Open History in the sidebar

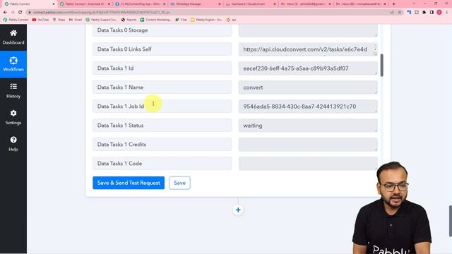[x=13, y=91]
